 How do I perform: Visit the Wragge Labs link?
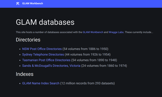(116, 32)
